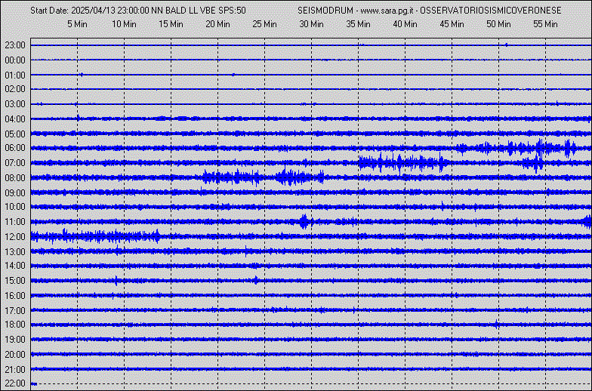Click the 00:00 row label
This screenshot has height=391, width=592.
(15, 60)
